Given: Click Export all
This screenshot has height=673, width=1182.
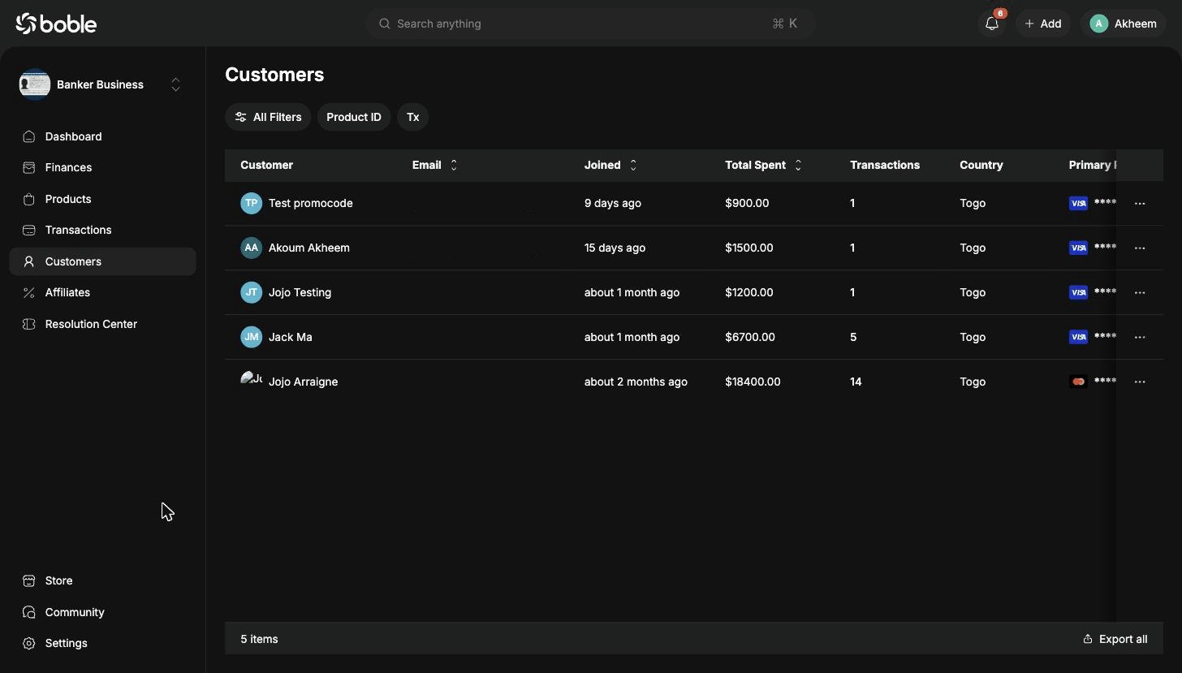Looking at the screenshot, I should (x=1115, y=639).
